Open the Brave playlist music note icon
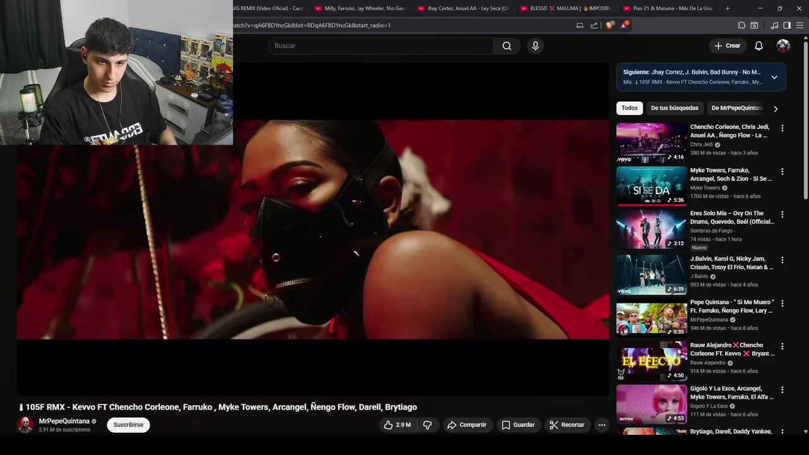 point(774,25)
